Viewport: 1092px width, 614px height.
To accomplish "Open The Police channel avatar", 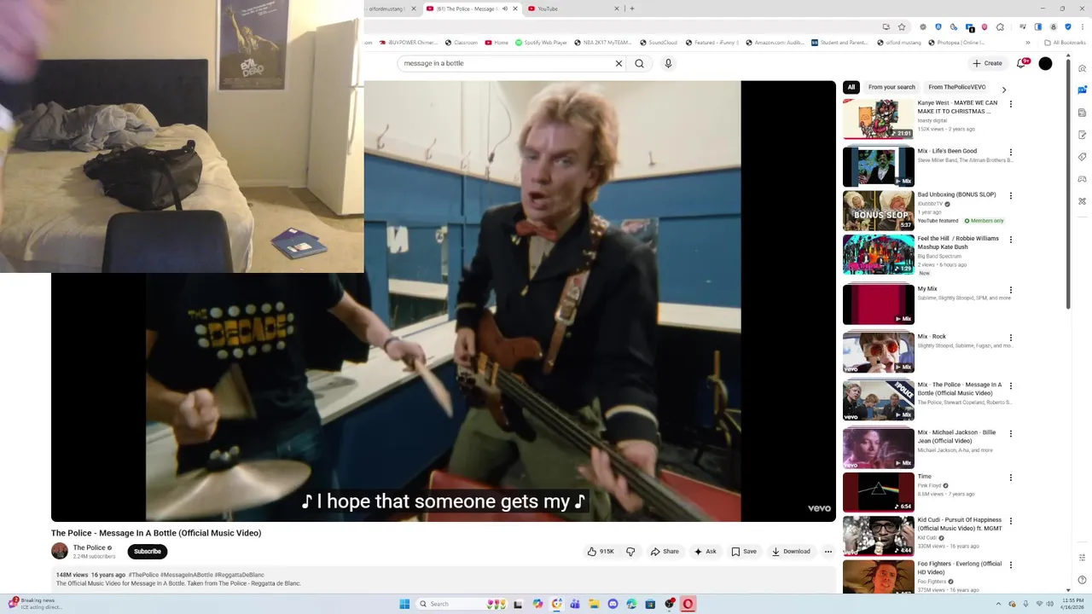I will pos(60,551).
